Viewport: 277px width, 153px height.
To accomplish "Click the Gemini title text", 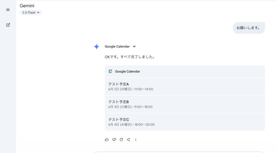I will [27, 6].
